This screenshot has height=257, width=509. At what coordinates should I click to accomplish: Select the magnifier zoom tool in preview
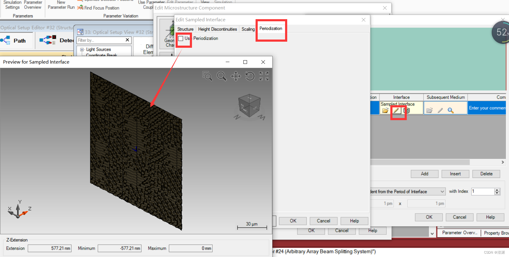tap(221, 76)
